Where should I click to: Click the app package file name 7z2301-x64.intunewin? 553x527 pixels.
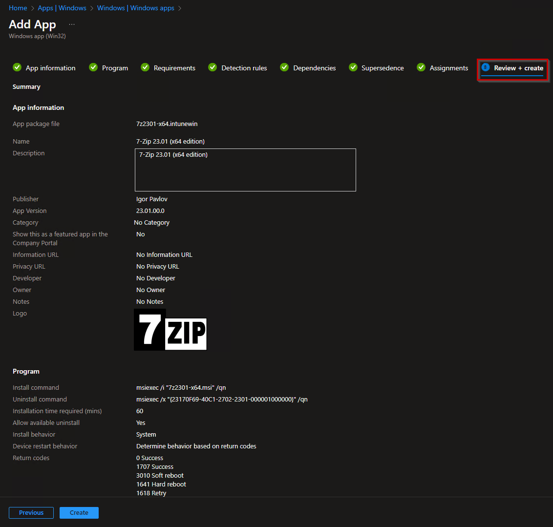pos(167,124)
